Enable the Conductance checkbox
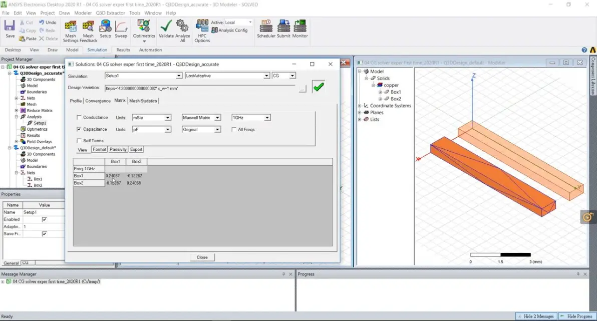597x321 pixels. click(x=79, y=117)
